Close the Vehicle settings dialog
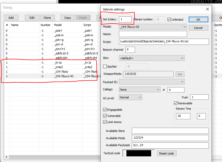 tap(207, 9)
